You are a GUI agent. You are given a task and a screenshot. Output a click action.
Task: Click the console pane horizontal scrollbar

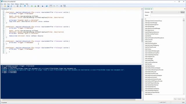71,100
